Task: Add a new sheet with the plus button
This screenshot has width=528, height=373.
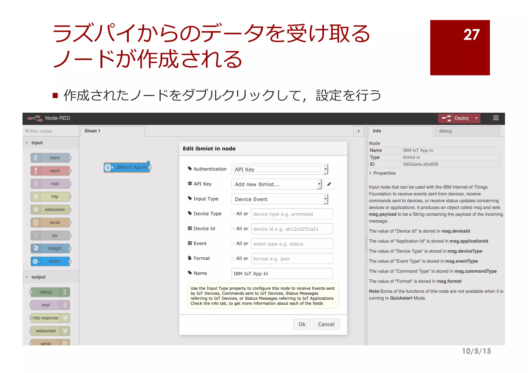Action: tap(359, 131)
